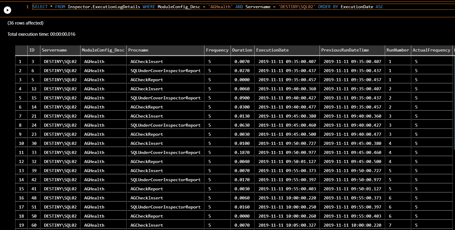Select all via the grid's top-left corner cell
This screenshot has height=230, width=455.
(21, 50)
